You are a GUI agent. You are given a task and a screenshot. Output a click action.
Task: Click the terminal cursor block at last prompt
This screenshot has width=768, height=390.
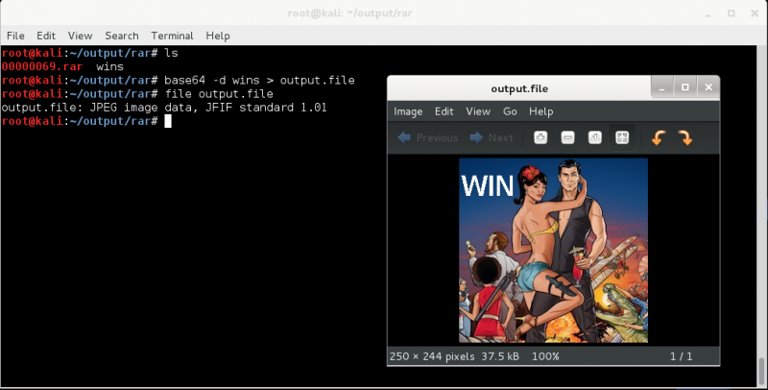click(x=168, y=121)
